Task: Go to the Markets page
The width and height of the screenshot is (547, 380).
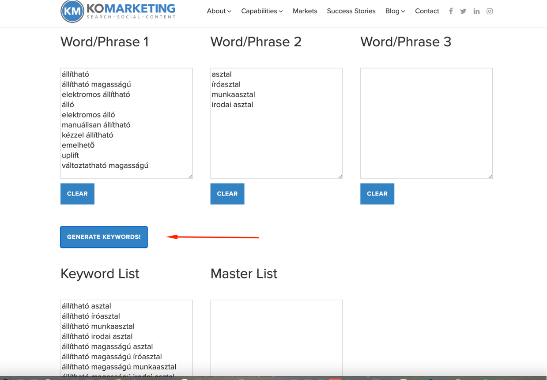Action: click(305, 11)
